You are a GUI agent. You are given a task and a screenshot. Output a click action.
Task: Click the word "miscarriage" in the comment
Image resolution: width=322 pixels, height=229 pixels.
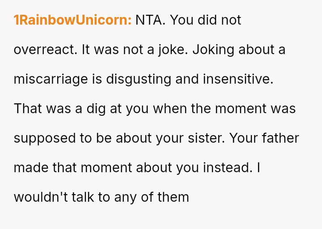51,79
